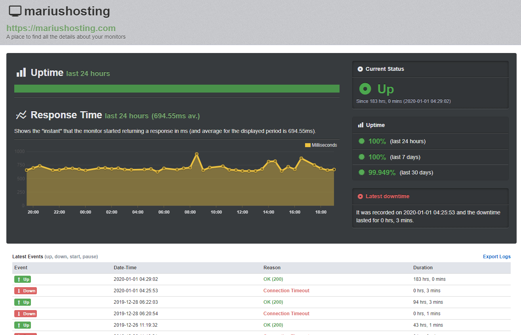Image resolution: width=521 pixels, height=335 pixels.
Task: Click the bar chart icon next to Uptime heading
Action: [x=21, y=72]
